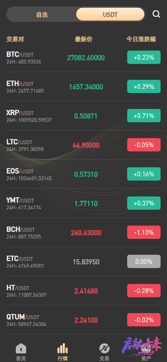The width and height of the screenshot is (167, 362).
Task: Click the BTC +0.23% change badge
Action: [x=144, y=57]
